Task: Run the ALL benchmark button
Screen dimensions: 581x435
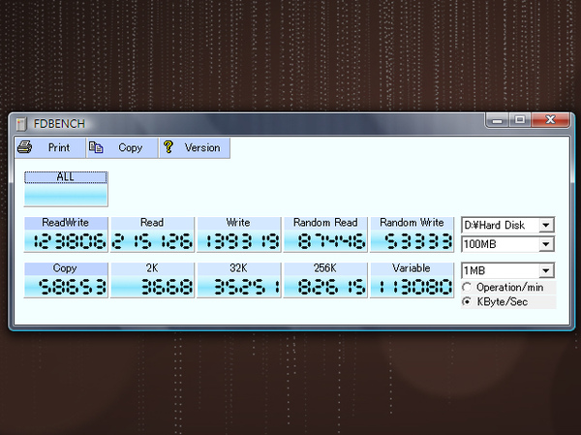Action: coord(66,188)
